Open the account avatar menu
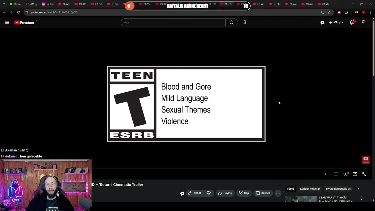Screen dimensions: 375x211 (363, 23)
